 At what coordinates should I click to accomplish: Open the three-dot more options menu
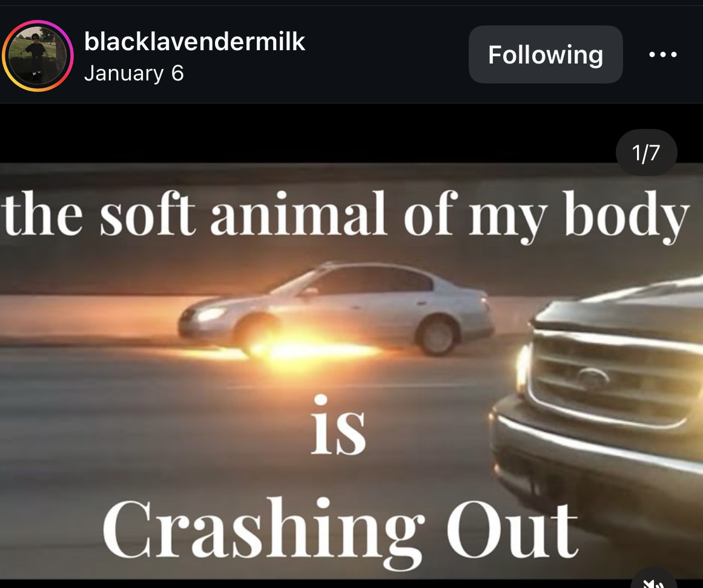tap(662, 54)
